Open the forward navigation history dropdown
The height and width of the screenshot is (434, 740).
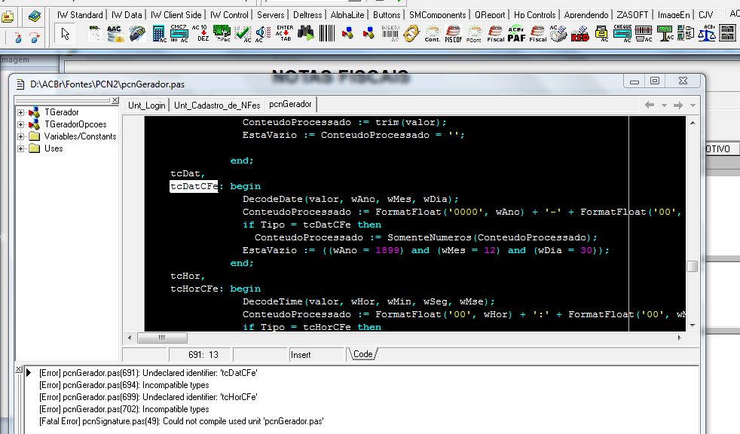(x=693, y=105)
